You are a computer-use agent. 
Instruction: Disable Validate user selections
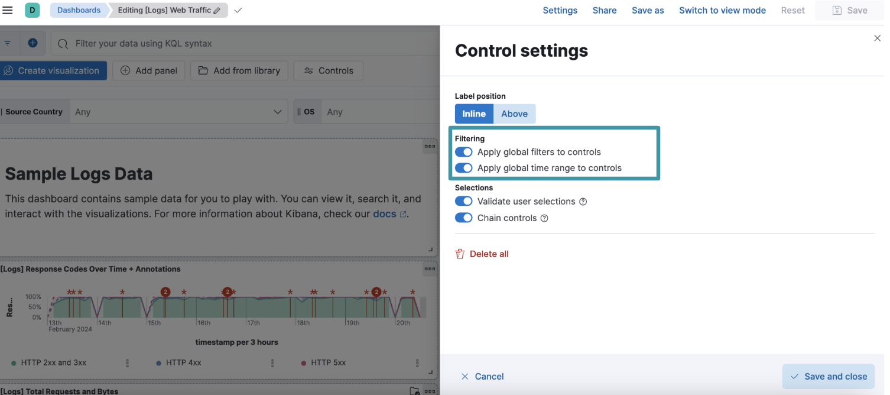tap(464, 201)
